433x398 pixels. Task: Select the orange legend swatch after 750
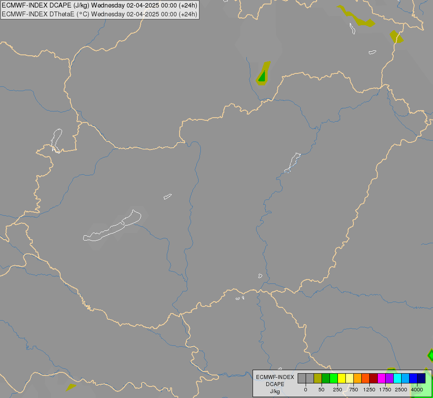[358, 378]
